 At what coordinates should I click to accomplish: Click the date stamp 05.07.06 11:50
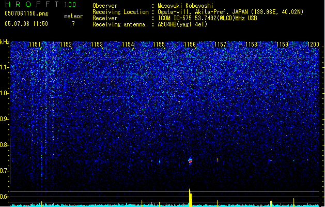(x=26, y=24)
